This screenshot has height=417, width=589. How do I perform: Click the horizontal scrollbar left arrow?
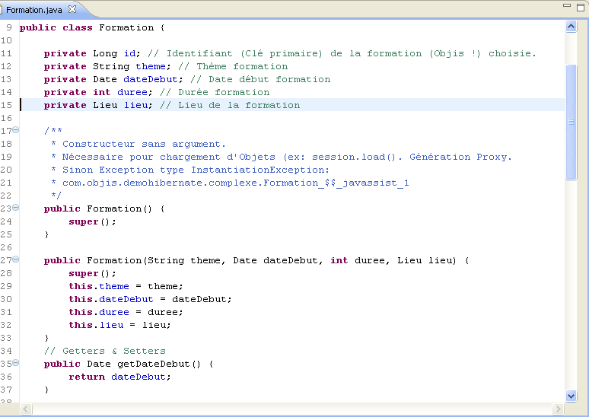pos(26,409)
